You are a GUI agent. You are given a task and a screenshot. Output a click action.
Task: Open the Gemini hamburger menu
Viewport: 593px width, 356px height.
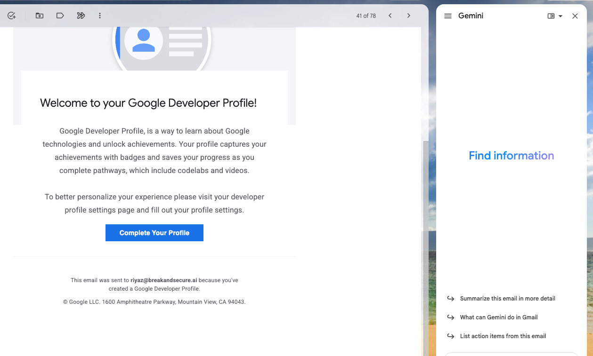click(x=448, y=16)
